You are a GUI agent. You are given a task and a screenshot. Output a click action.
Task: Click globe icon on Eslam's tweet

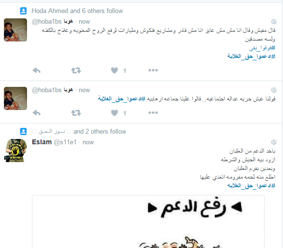click(274, 142)
